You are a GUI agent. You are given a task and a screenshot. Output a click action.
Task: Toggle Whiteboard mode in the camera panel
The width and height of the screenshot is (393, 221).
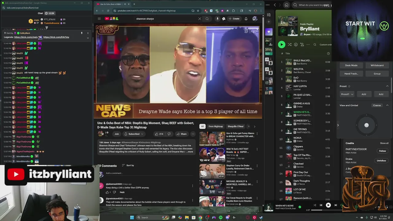(377, 65)
